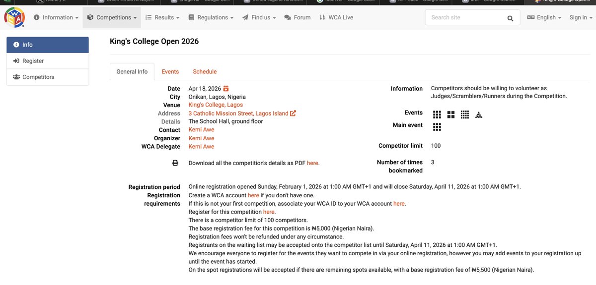
Task: Open the Information dropdown menu
Action: tap(56, 17)
